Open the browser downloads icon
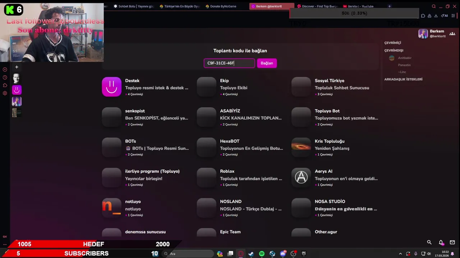 [x=436, y=16]
